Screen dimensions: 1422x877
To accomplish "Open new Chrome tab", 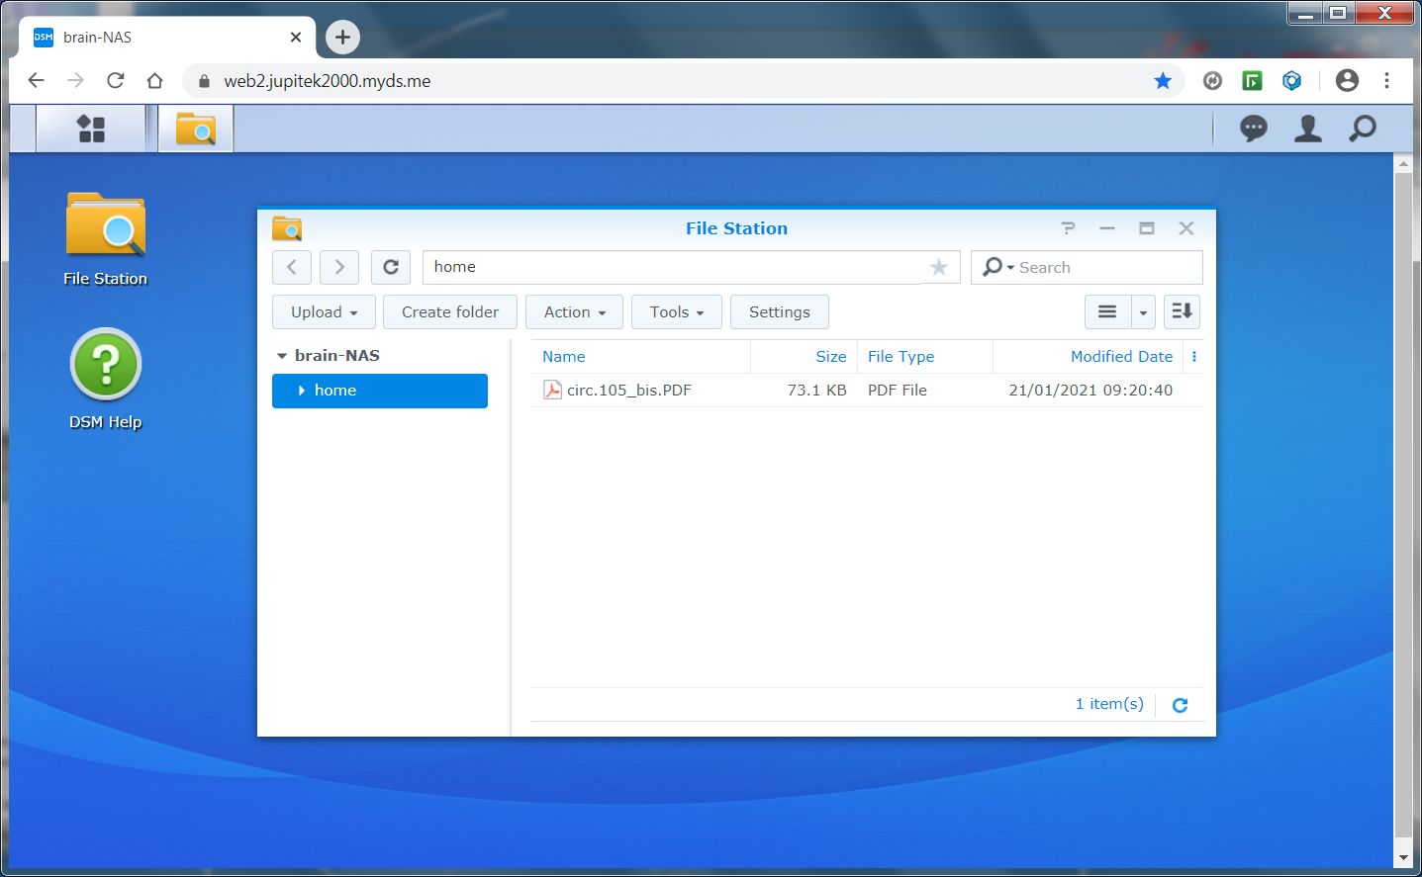I will pos(342,38).
